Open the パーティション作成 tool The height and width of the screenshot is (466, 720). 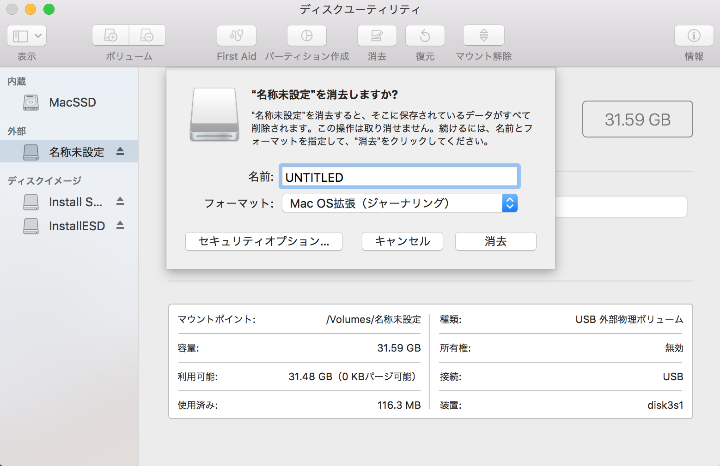(306, 36)
